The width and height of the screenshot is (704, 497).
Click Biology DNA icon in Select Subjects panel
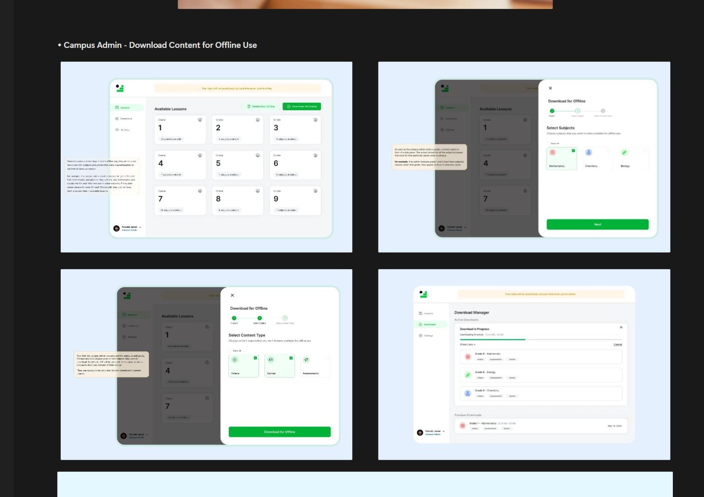click(x=624, y=152)
